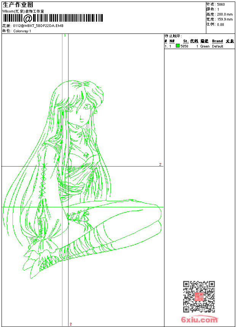
Task: Click the '生产作业图' title heading
Action: (18, 5)
